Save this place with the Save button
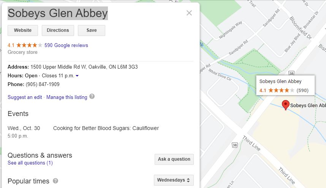Viewport: 326px width, 188px height. point(92,30)
